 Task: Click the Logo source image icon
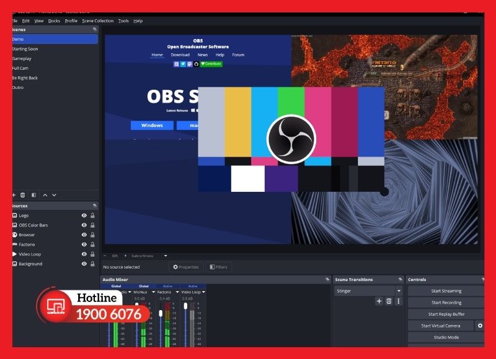pos(14,215)
